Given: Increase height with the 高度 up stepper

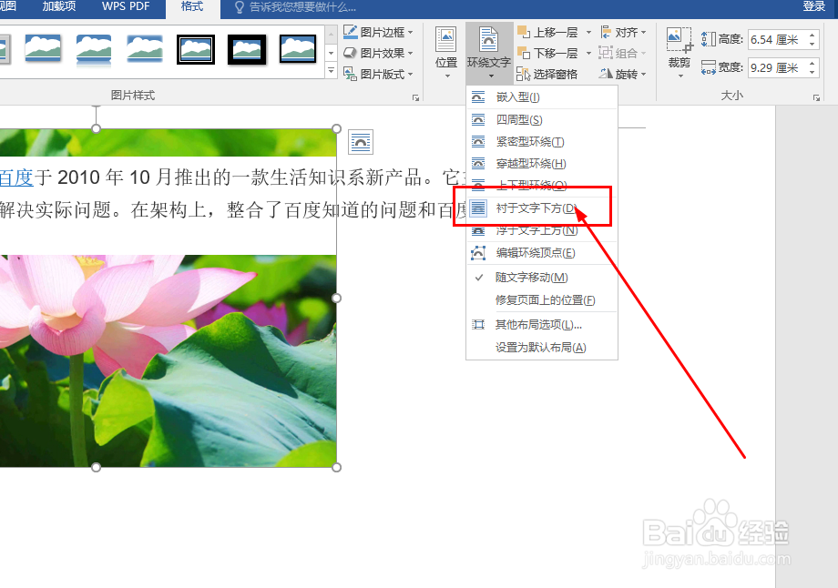Looking at the screenshot, I should [810, 35].
